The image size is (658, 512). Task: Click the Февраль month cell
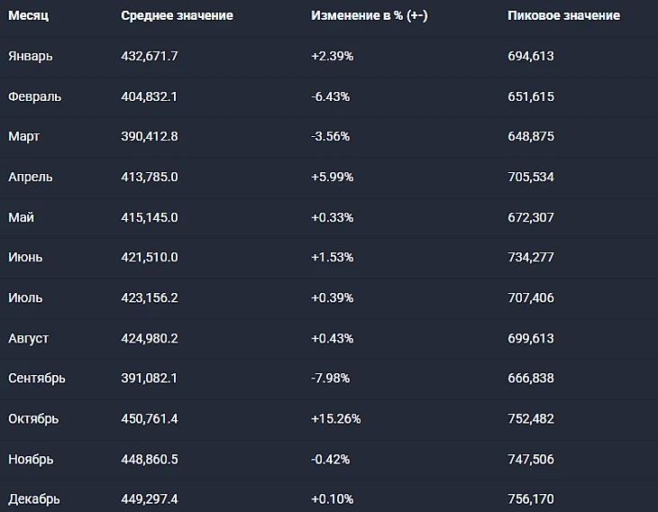point(34,96)
